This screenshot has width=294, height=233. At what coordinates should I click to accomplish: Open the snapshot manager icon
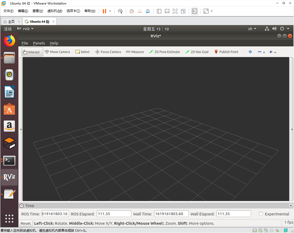148,11
